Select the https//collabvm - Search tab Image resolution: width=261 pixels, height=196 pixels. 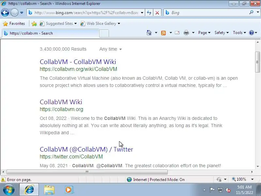point(51,33)
